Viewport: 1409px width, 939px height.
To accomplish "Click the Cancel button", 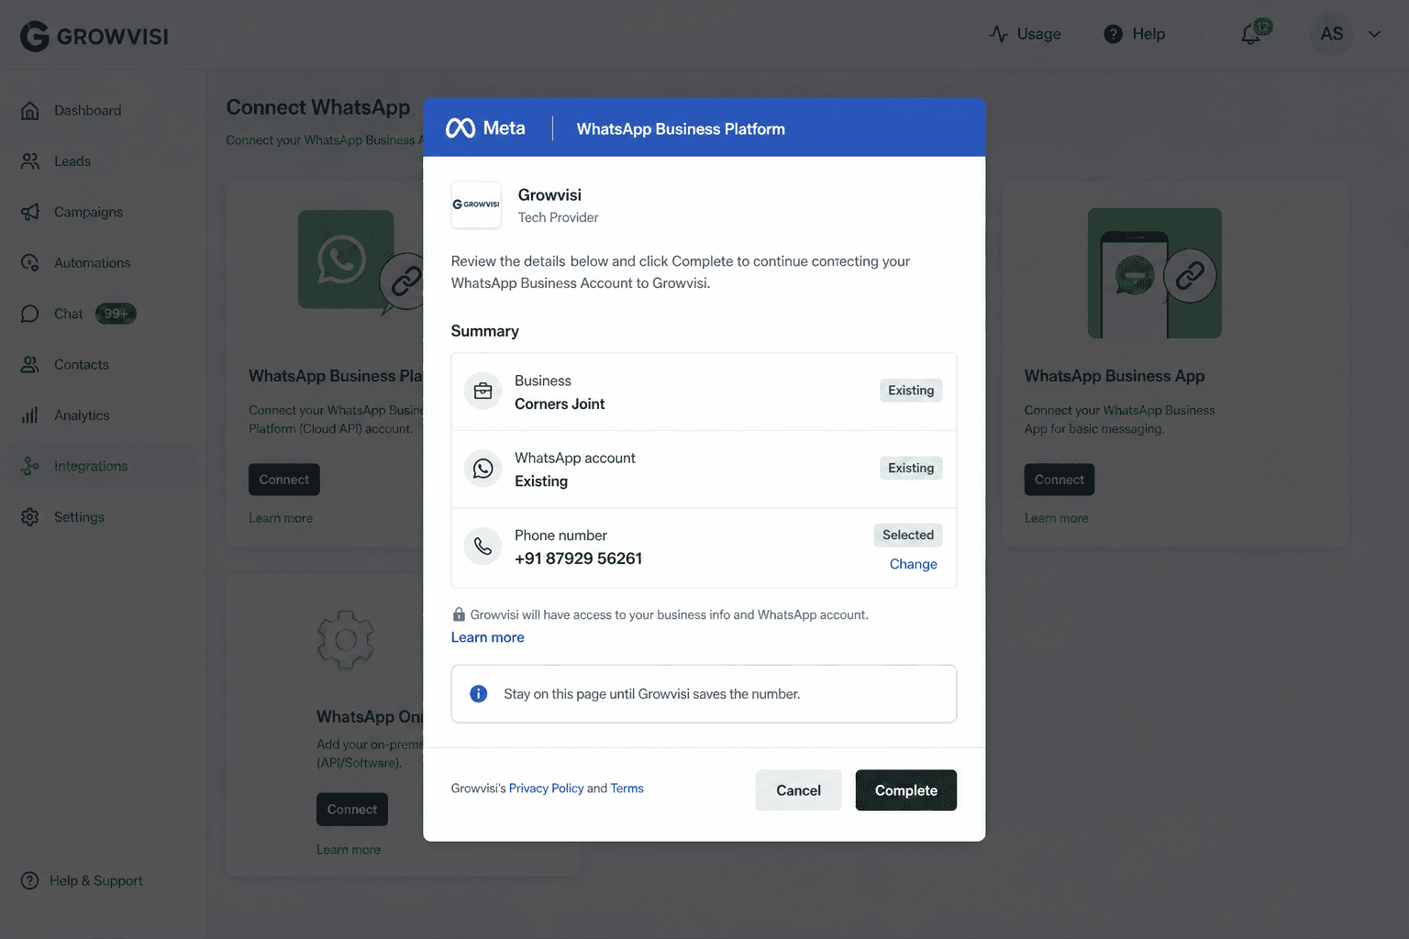I will pos(798,790).
